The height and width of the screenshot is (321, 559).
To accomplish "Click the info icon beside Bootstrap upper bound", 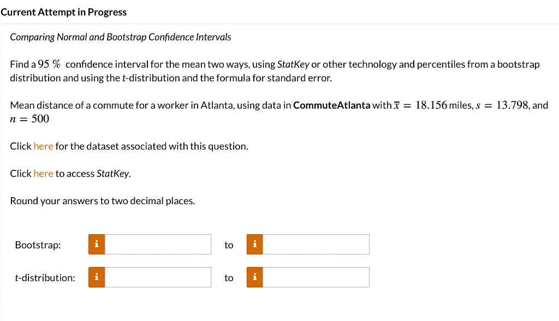I will pos(254,245).
